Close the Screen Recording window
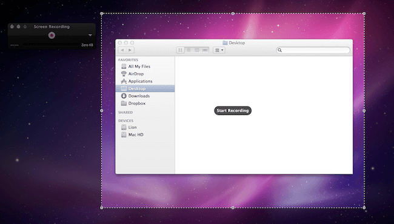394x224 pixels. 12,27
